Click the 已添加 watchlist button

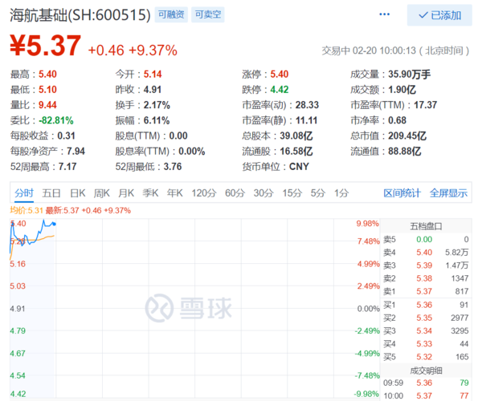(439, 15)
